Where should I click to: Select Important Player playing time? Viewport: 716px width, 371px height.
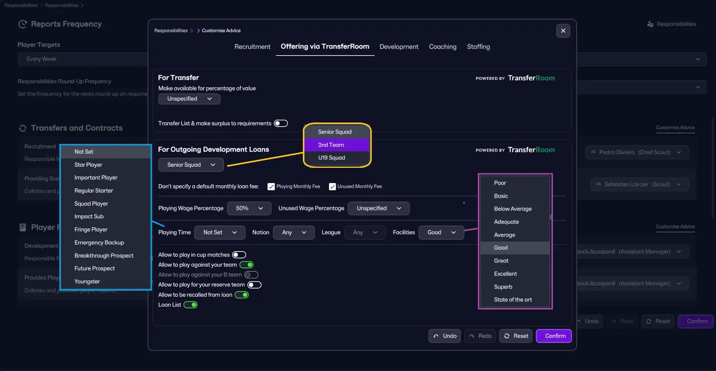point(106,178)
